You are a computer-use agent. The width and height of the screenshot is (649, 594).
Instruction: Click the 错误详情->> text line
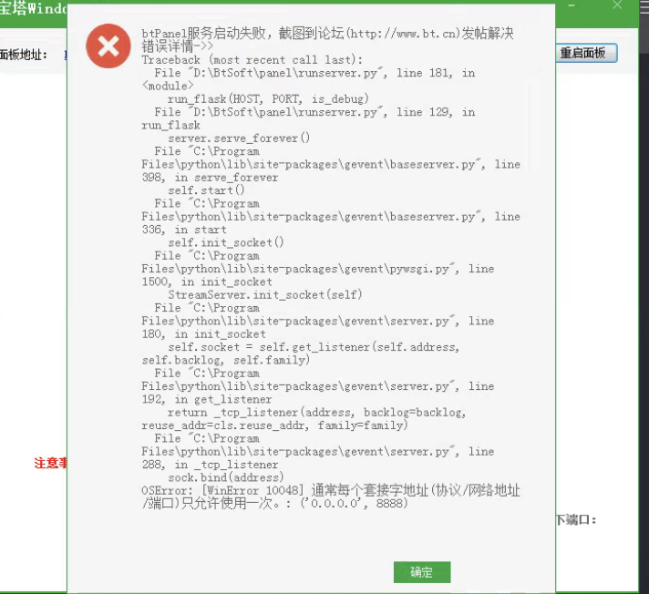(178, 46)
